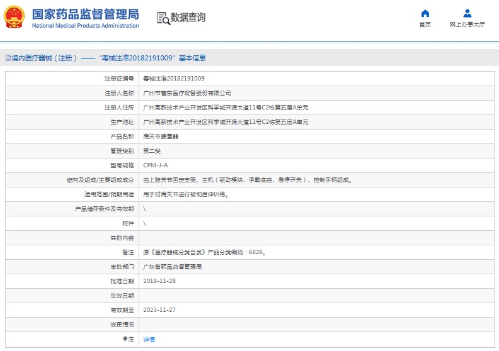
Task: Click the 生效日期 label cell
Action: [x=72, y=296]
